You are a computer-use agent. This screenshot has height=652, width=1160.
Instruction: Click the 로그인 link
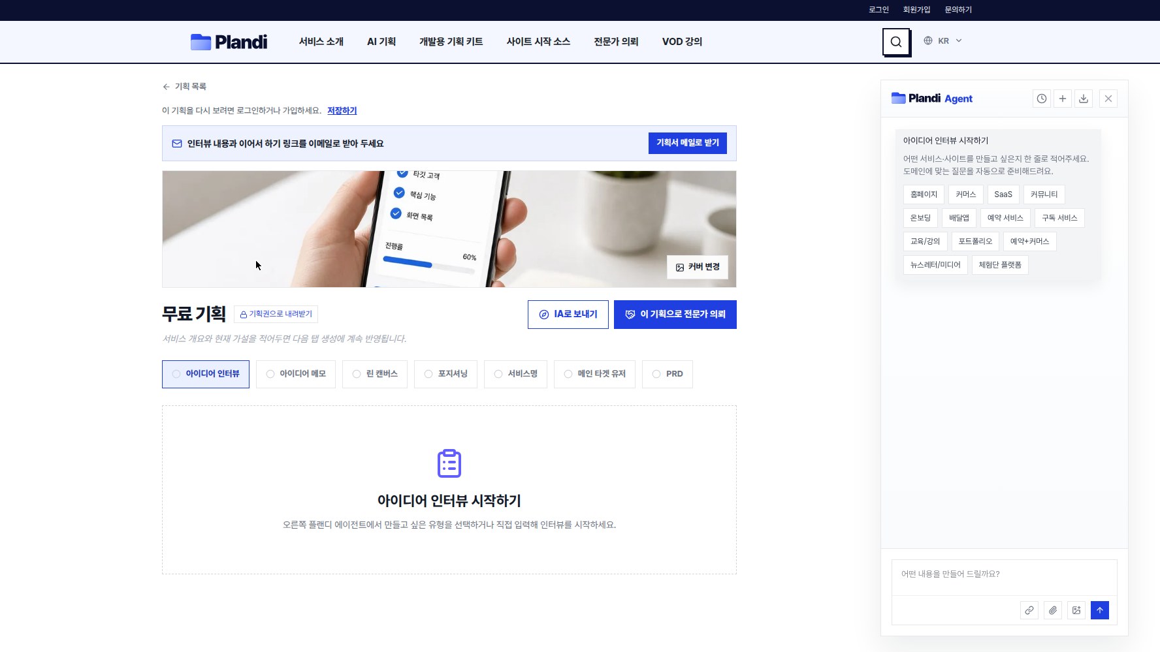click(878, 10)
